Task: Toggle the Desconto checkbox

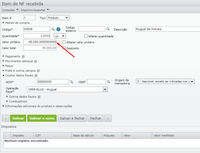Action: 64,48
